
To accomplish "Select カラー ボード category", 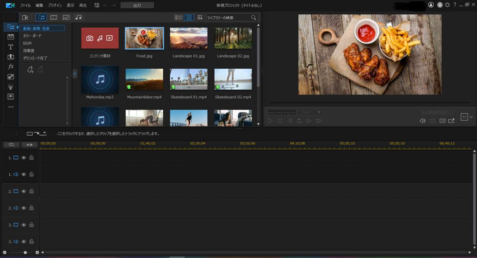I will pyautogui.click(x=32, y=36).
